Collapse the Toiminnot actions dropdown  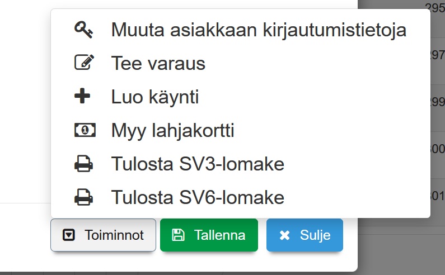click(103, 235)
